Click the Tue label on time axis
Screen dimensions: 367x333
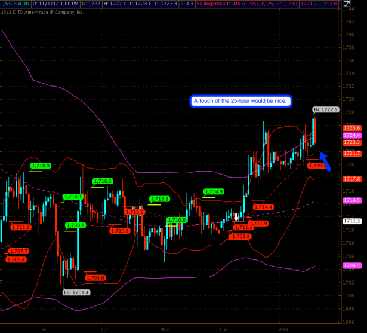224,329
